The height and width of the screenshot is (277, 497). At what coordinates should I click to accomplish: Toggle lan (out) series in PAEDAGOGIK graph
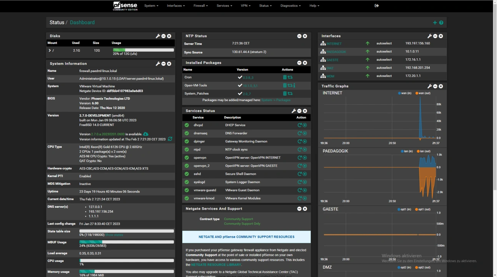[x=423, y=151]
